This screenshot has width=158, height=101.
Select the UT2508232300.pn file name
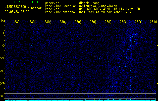pos(18,7)
